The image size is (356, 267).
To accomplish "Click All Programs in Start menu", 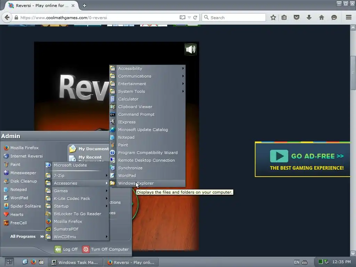I will [27, 236].
